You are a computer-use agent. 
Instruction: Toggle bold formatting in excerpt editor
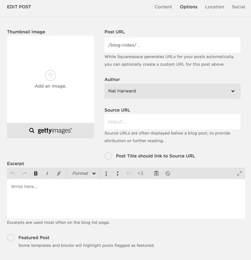[x=36, y=173]
